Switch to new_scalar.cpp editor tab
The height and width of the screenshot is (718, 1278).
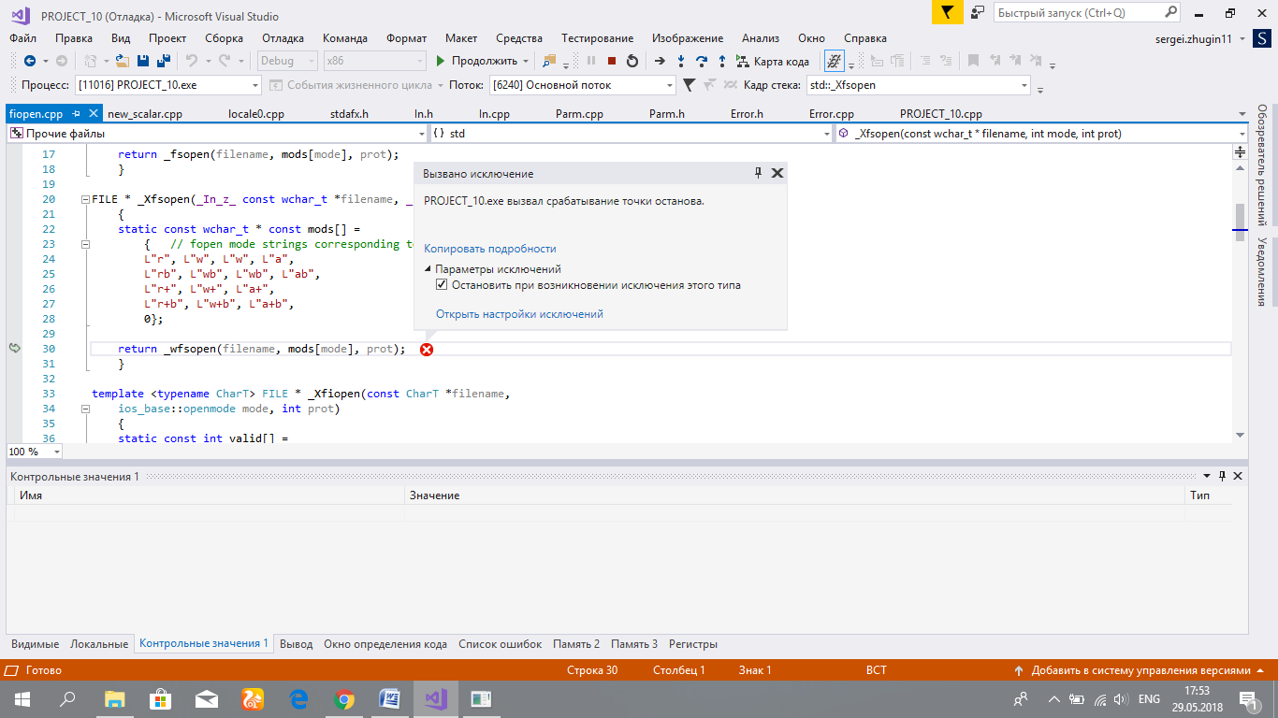[x=145, y=114]
